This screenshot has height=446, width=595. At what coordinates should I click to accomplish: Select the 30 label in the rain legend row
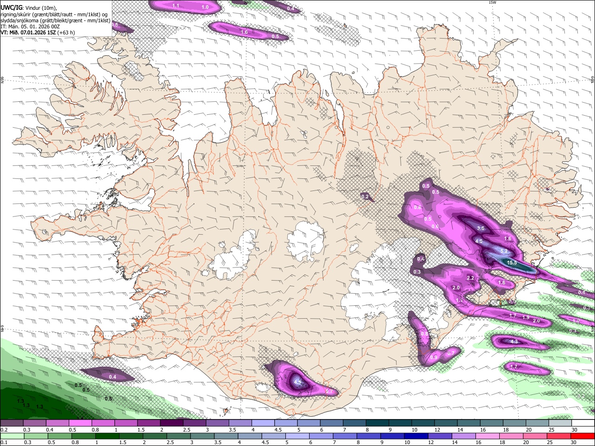point(574,442)
